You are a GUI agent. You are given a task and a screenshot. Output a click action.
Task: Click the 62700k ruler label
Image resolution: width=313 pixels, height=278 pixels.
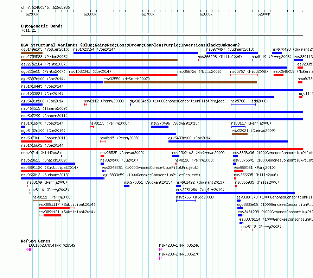click(148, 14)
